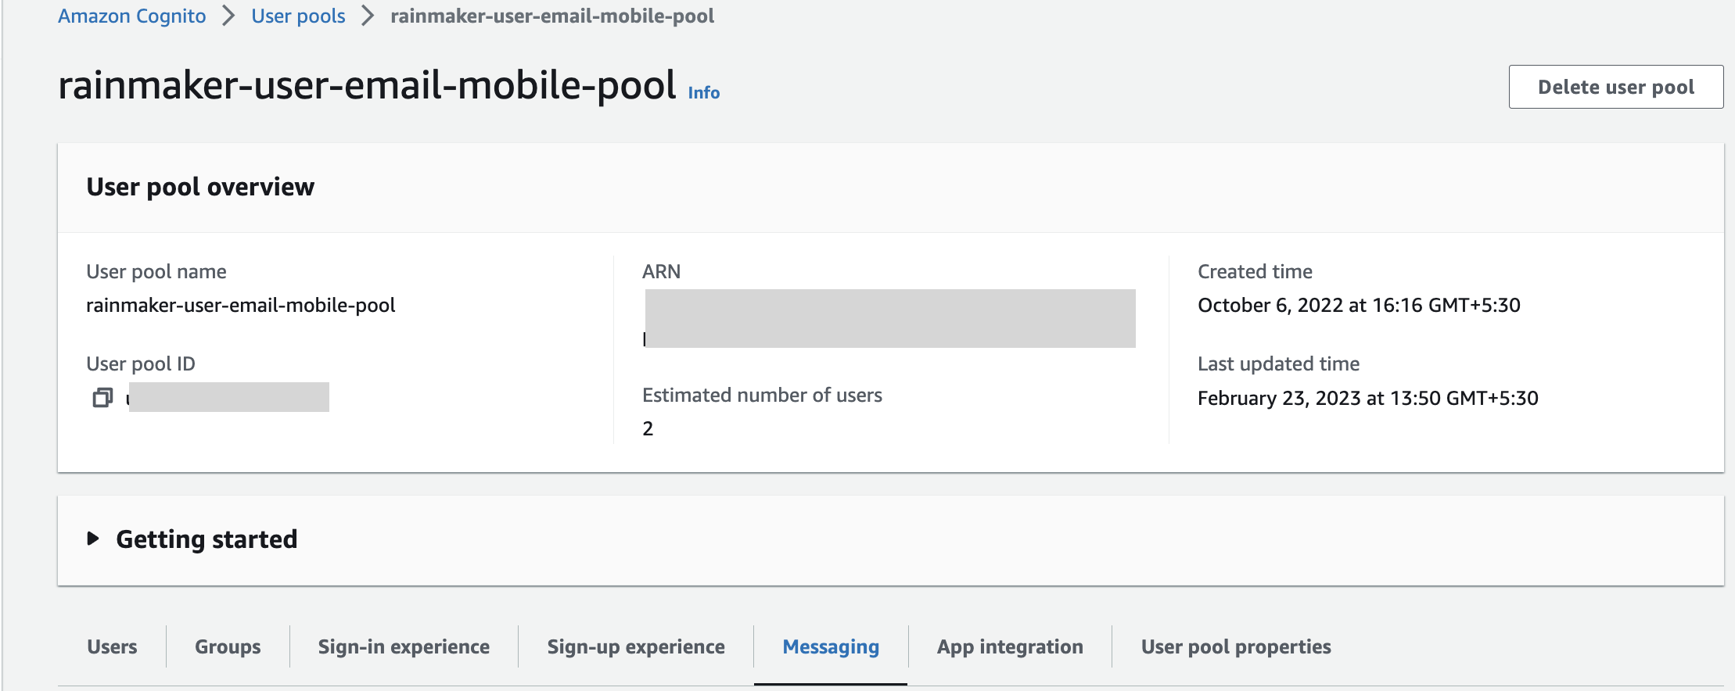
Task: Expand the Getting started section
Action: tap(93, 539)
